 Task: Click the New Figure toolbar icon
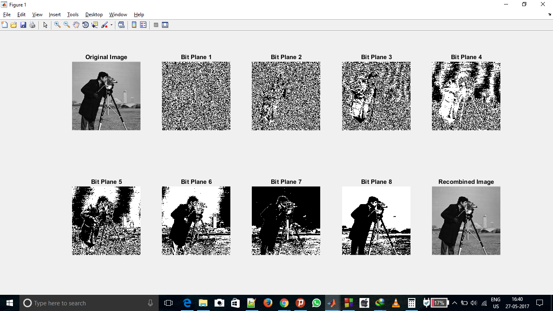(4, 25)
